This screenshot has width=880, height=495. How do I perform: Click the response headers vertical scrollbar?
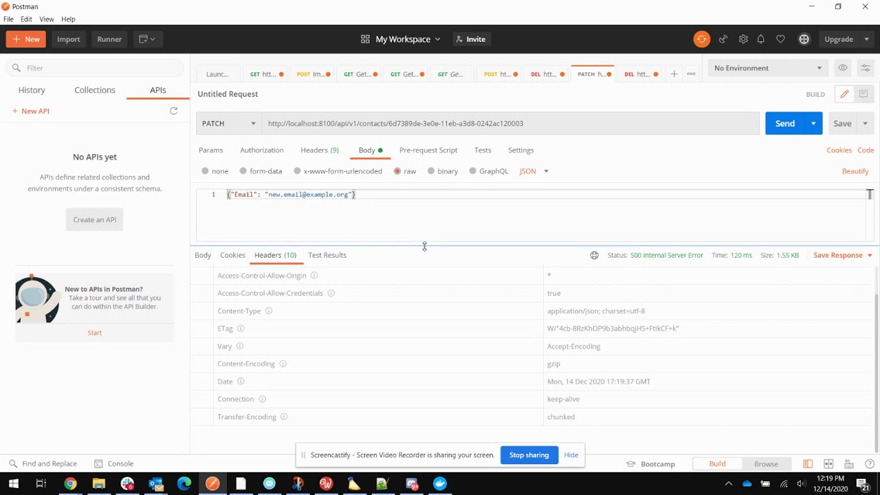876,372
